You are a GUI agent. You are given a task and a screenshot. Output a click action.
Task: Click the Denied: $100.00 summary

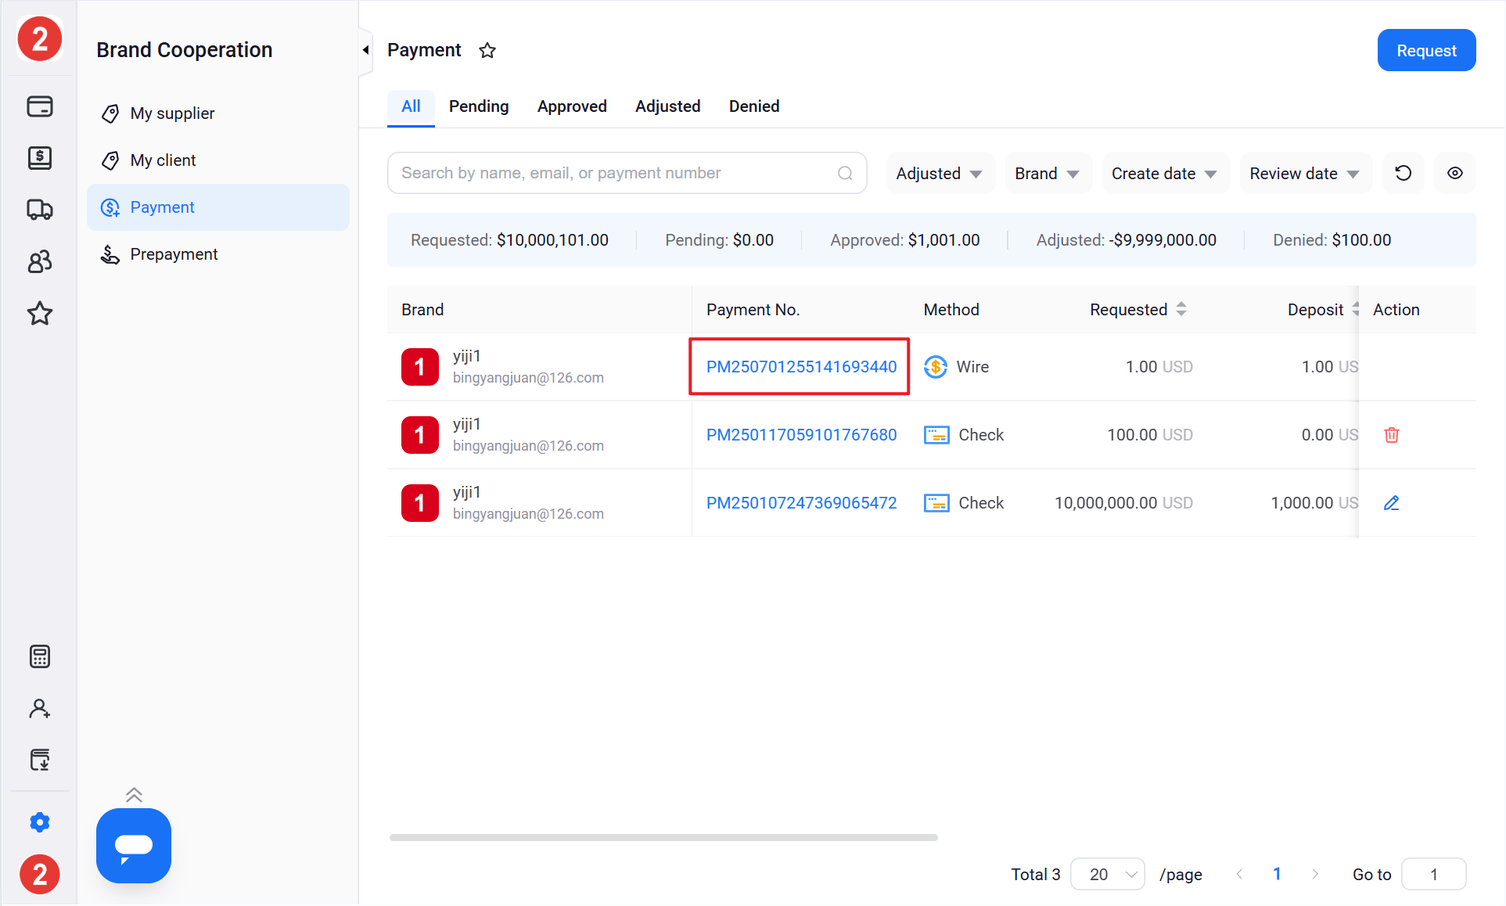(x=1332, y=240)
